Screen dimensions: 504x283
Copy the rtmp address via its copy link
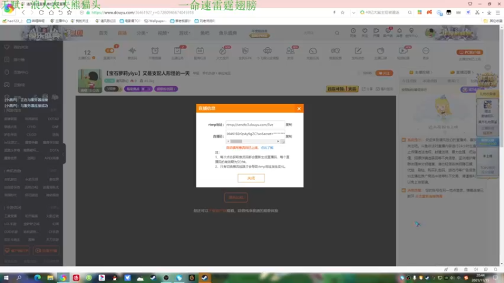(x=289, y=125)
